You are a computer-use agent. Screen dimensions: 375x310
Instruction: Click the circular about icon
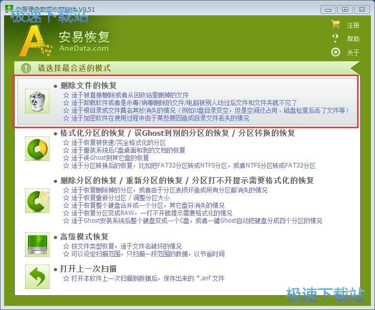coord(336,52)
